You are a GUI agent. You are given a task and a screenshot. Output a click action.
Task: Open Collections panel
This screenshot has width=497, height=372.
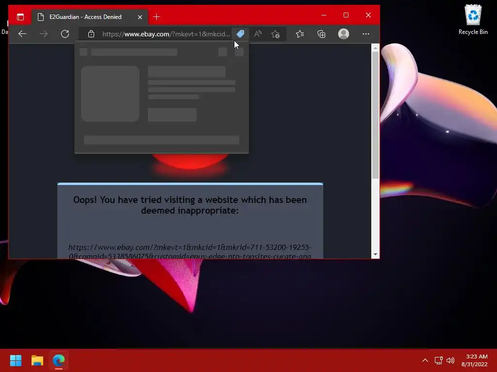(321, 34)
